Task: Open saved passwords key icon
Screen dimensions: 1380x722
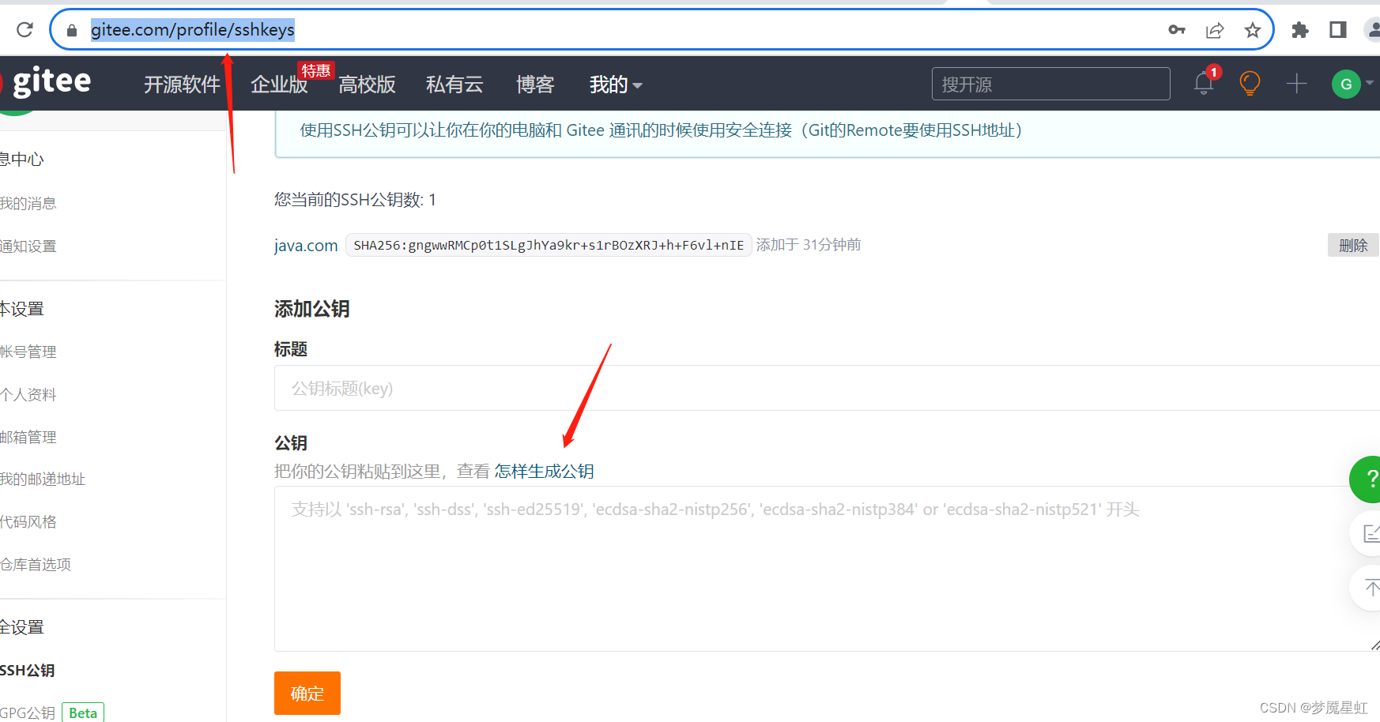Action: 1177,30
